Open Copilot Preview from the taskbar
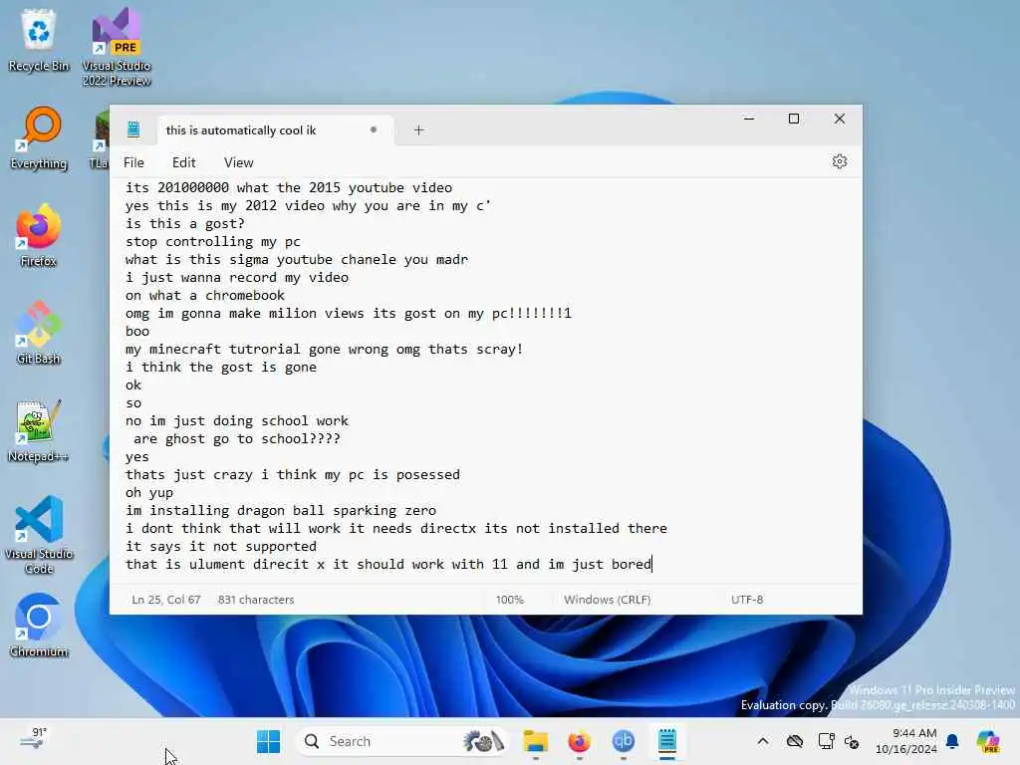The width and height of the screenshot is (1020, 765). pos(989,741)
